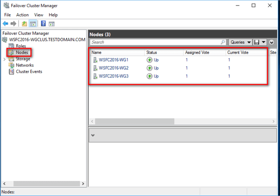Click the server icon beside WSFC2016-WG3

pos(95,76)
